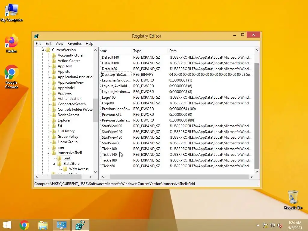Select the StartView180 value
This screenshot has width=308, height=231.
[x=112, y=137]
